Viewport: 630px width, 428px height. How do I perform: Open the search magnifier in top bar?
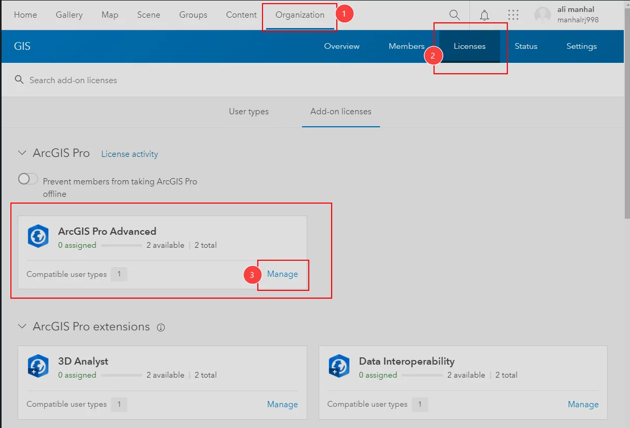tap(454, 15)
